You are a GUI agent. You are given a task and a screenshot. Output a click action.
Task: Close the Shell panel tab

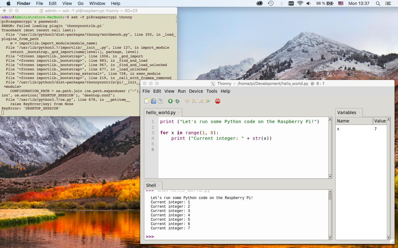[x=159, y=185]
